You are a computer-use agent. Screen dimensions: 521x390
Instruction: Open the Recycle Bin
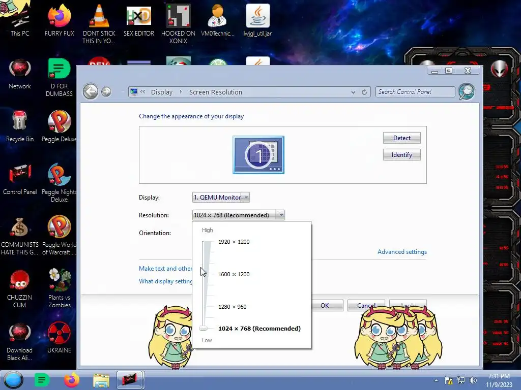click(20, 126)
